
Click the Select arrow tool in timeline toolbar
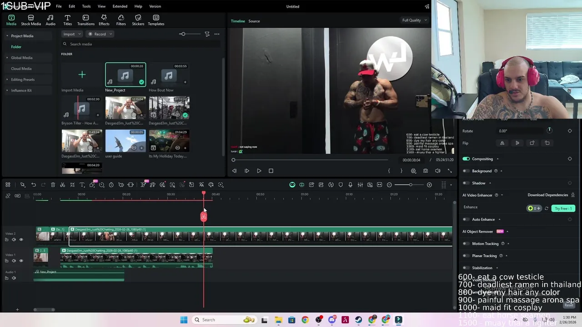coord(22,185)
